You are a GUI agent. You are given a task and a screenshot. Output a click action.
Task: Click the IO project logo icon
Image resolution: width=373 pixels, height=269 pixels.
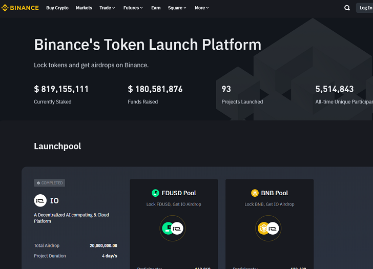40,200
